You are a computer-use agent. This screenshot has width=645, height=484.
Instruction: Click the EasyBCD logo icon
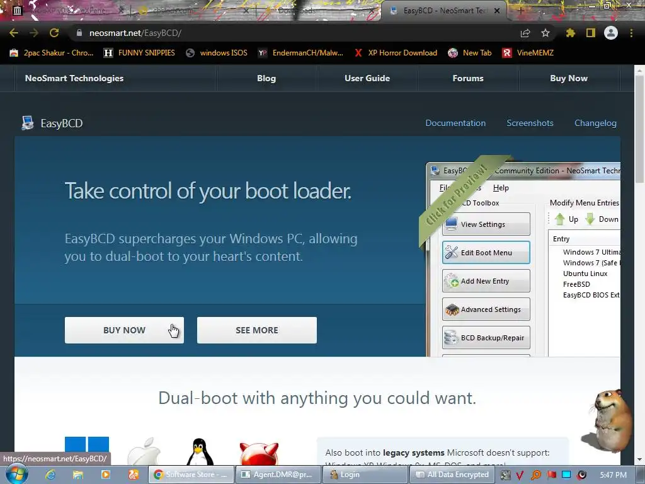28,123
